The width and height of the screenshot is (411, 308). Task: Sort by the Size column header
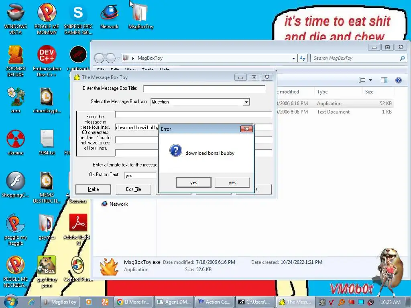[378, 92]
